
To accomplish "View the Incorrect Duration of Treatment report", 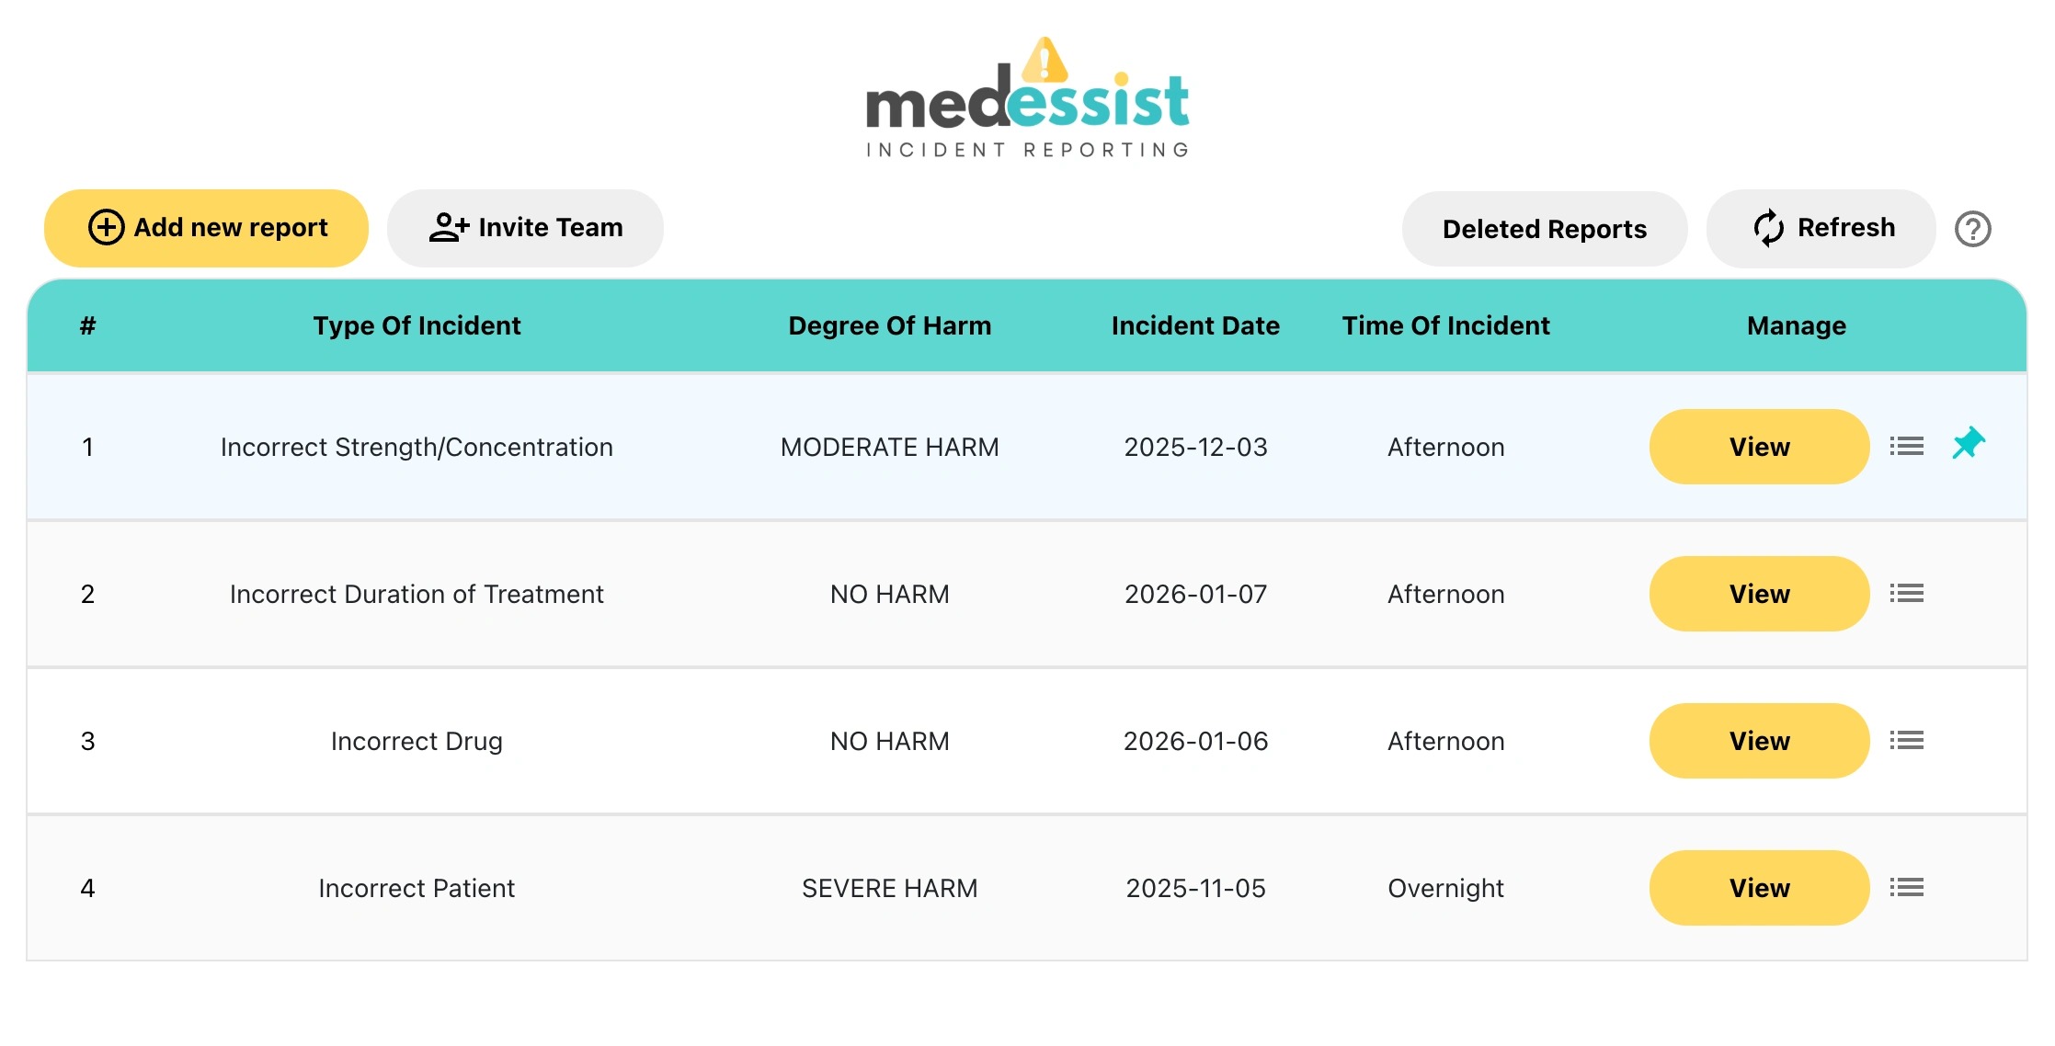I will (x=1759, y=594).
